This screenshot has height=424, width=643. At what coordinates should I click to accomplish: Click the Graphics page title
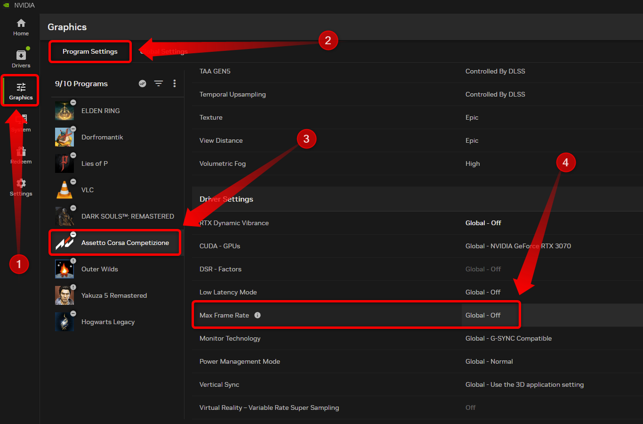(67, 27)
